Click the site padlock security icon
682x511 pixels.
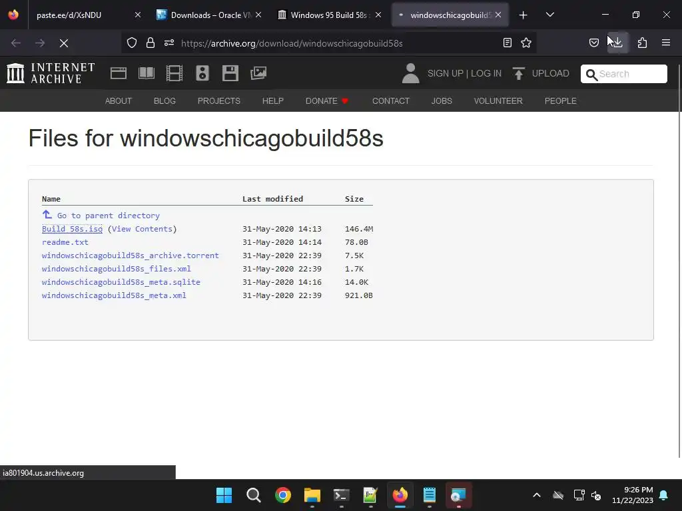click(151, 43)
